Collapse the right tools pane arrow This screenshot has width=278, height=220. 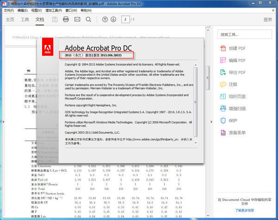click(211, 122)
